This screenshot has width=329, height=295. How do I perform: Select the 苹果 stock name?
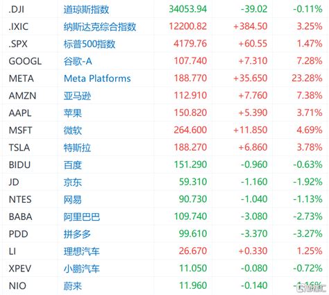73,113
